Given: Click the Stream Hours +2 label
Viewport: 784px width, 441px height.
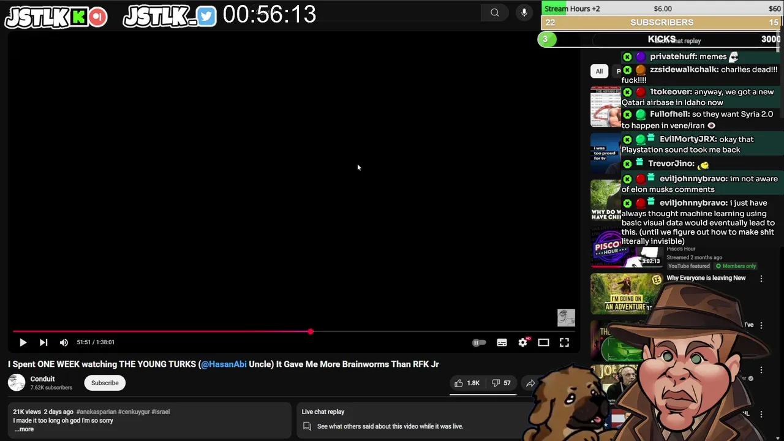Looking at the screenshot, I should (572, 9).
